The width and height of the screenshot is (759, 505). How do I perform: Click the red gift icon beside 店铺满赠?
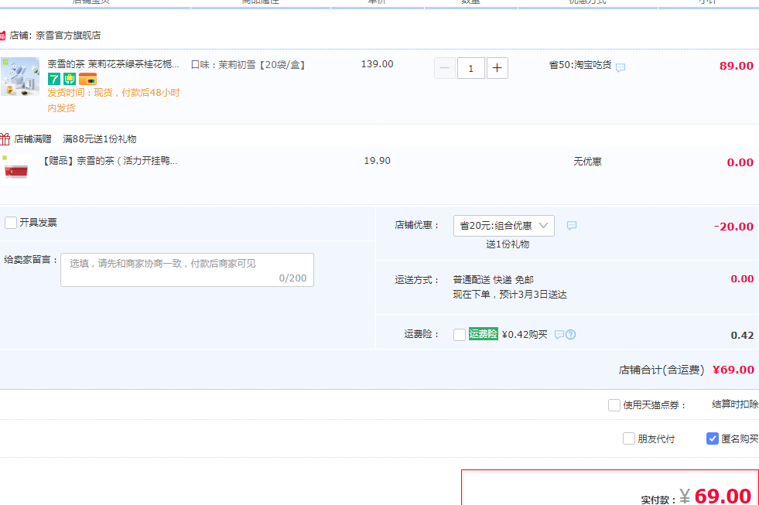pyautogui.click(x=5, y=139)
